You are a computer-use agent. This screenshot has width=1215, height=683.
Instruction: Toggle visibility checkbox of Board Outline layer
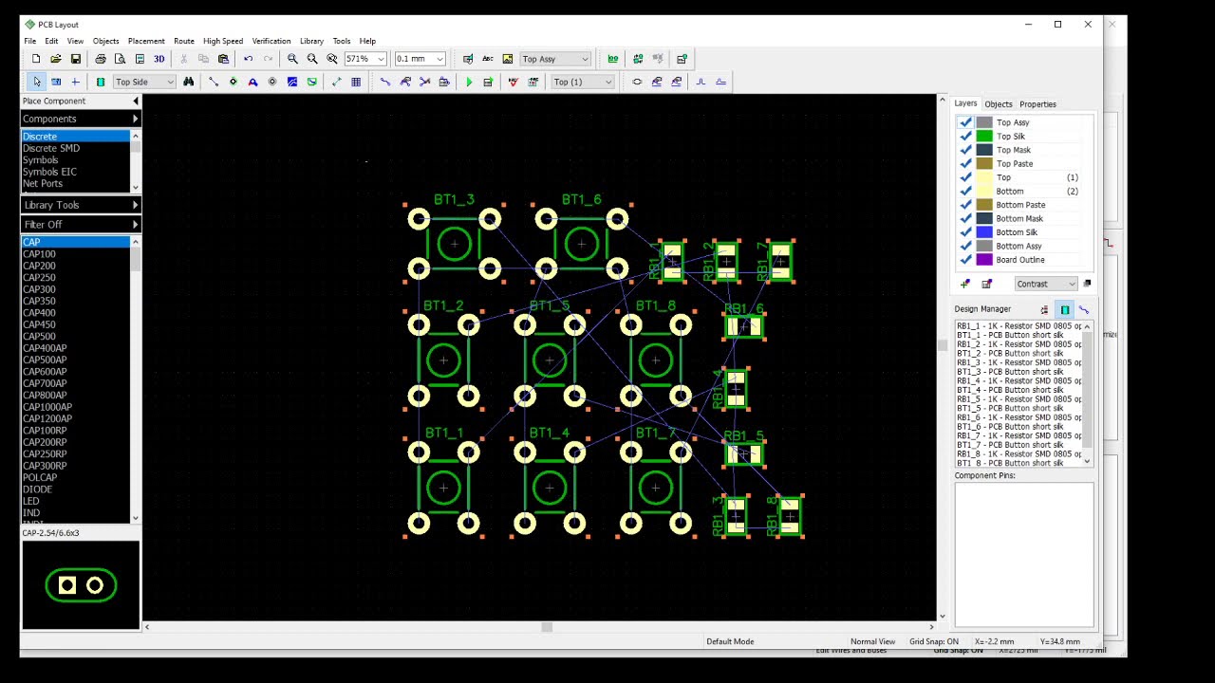[965, 260]
